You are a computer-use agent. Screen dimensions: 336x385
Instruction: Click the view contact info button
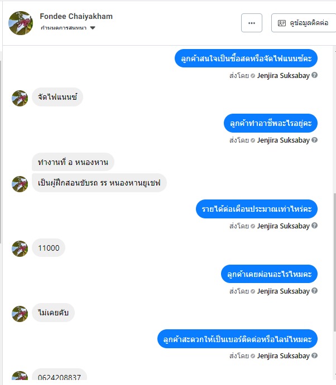tap(304, 23)
